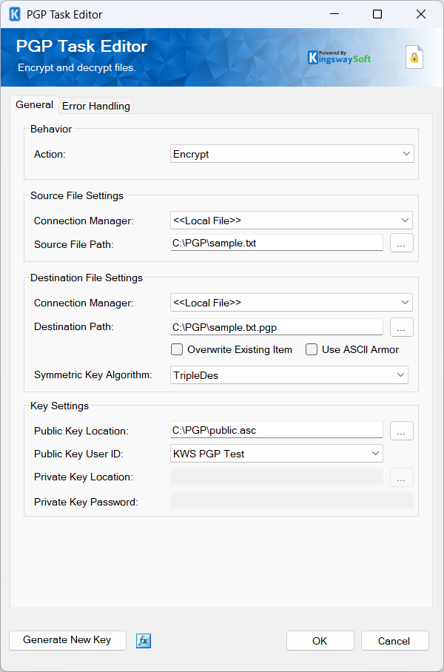This screenshot has height=672, width=444.
Task: Click the K app icon in title bar
Action: tap(15, 14)
